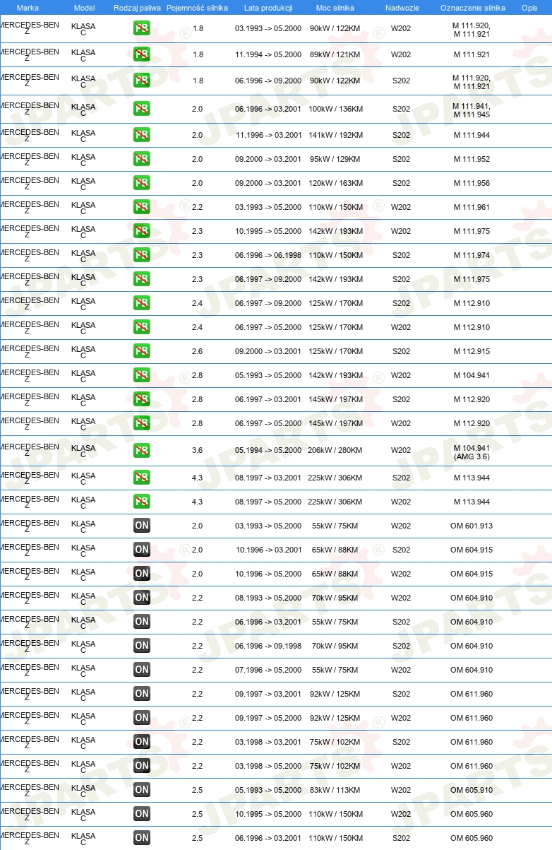Click engine code M 104.941 (AMG 3.6)

[x=472, y=452]
